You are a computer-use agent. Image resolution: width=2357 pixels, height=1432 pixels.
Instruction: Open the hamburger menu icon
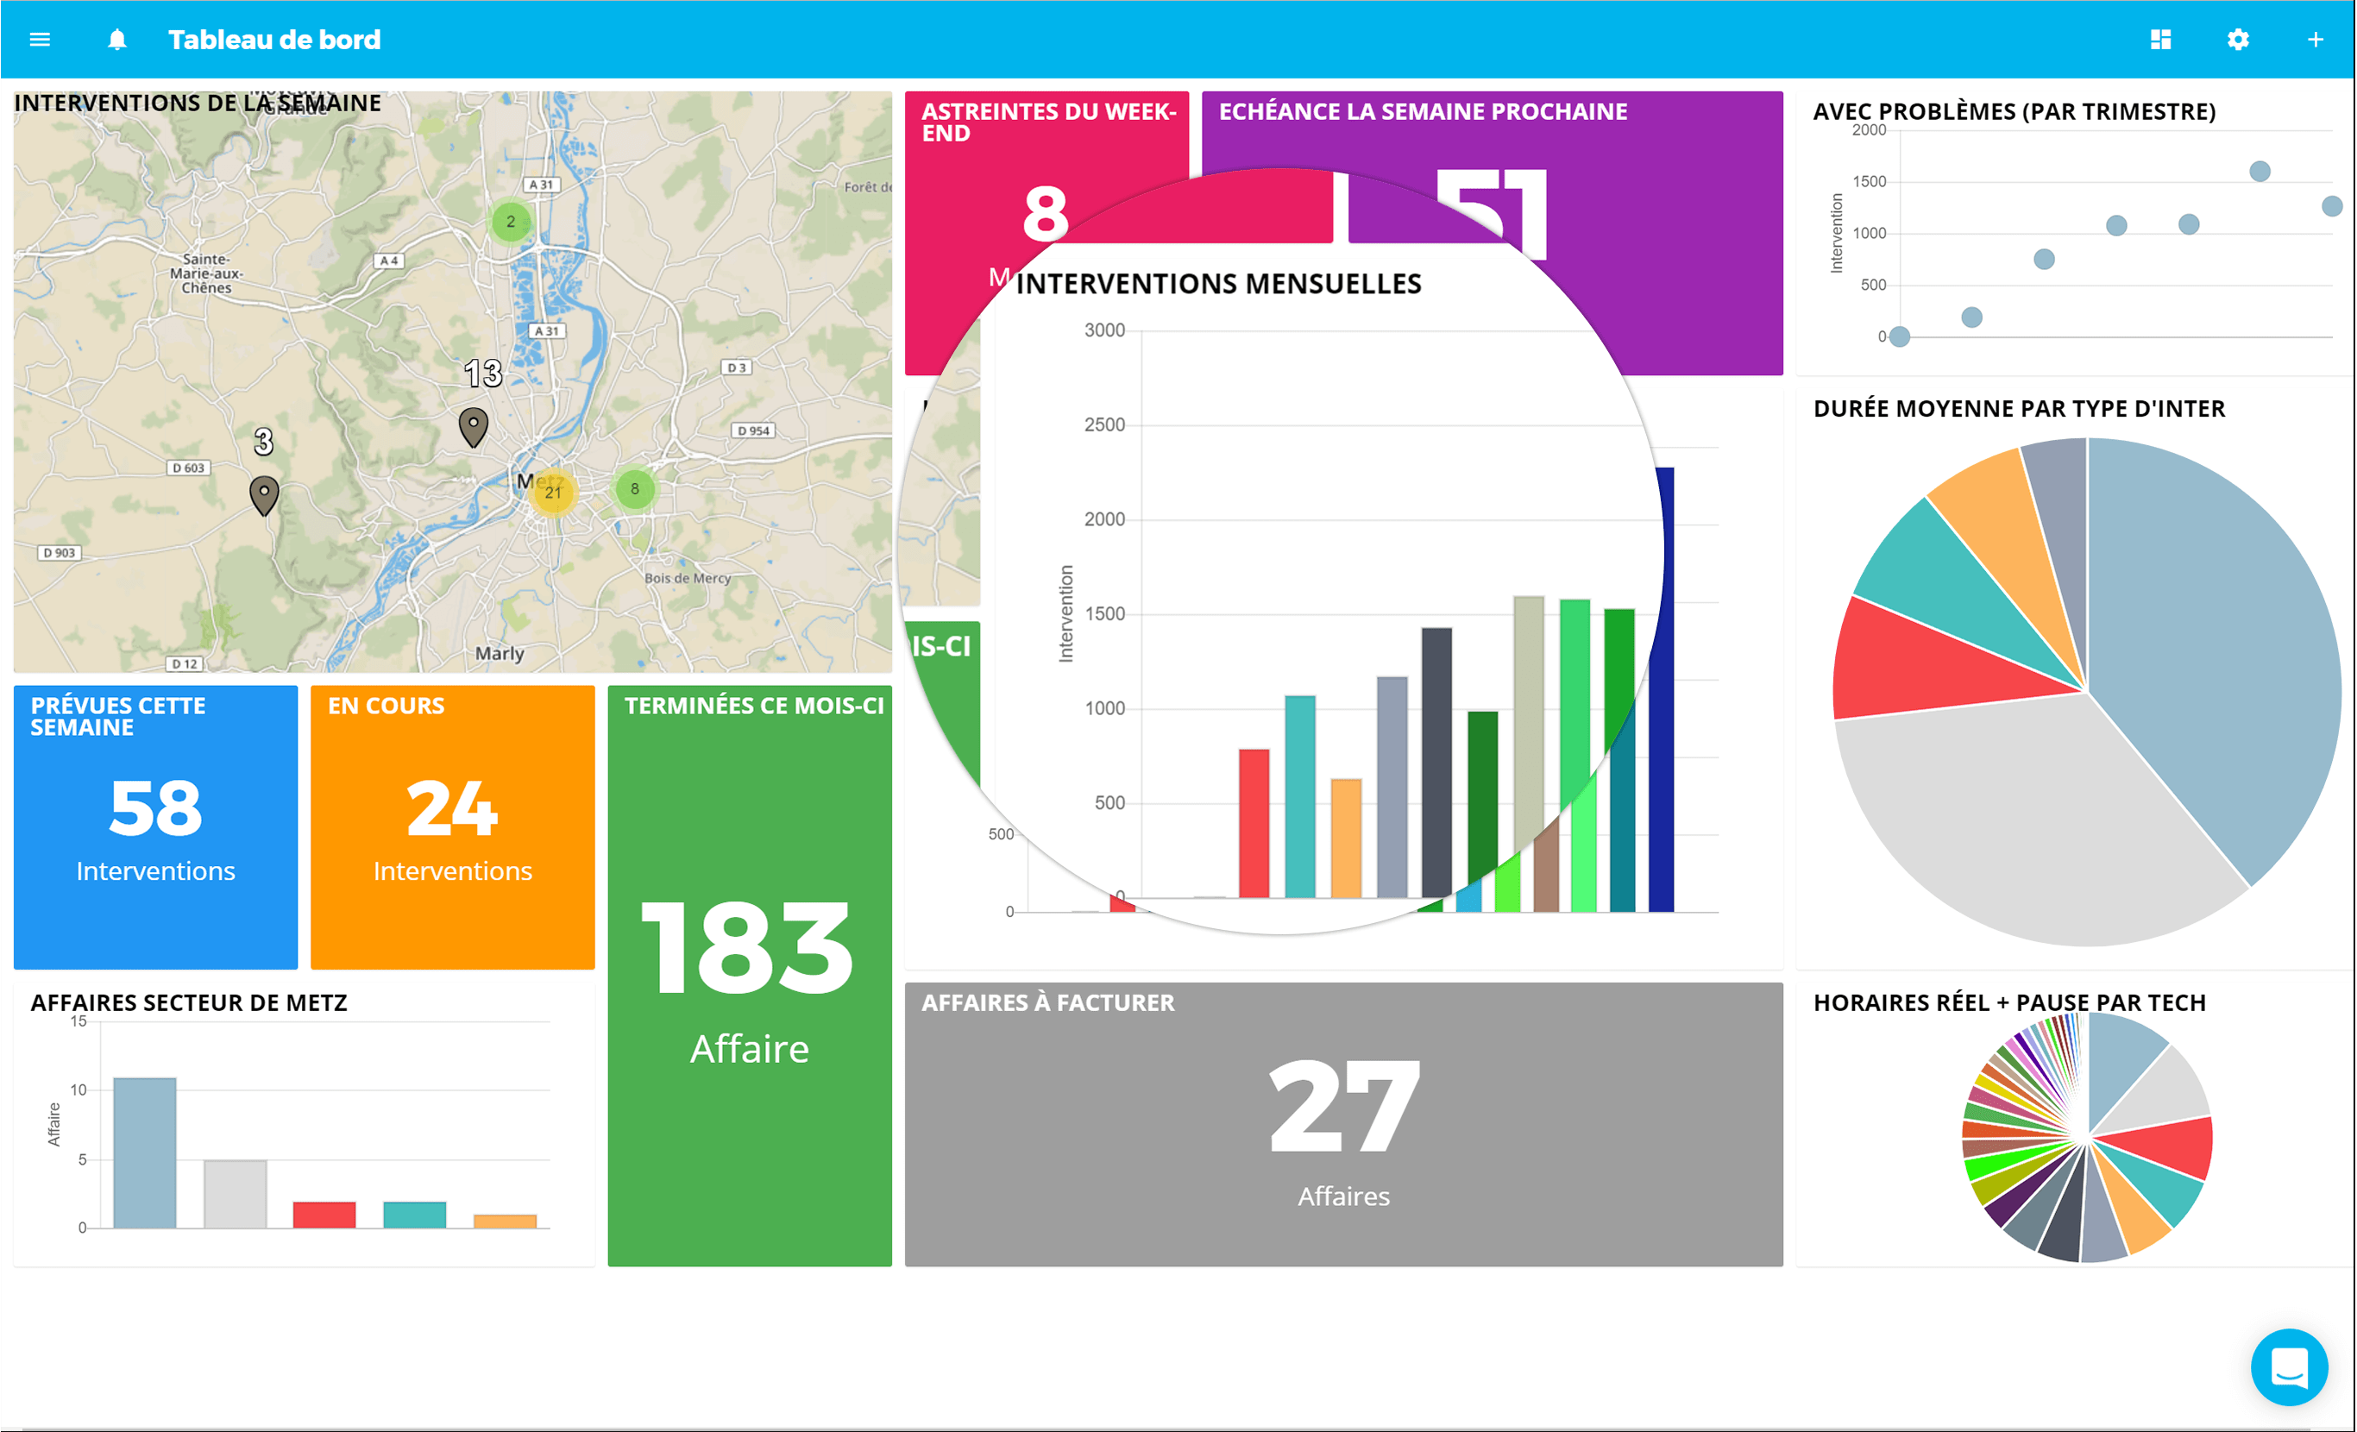coord(39,39)
